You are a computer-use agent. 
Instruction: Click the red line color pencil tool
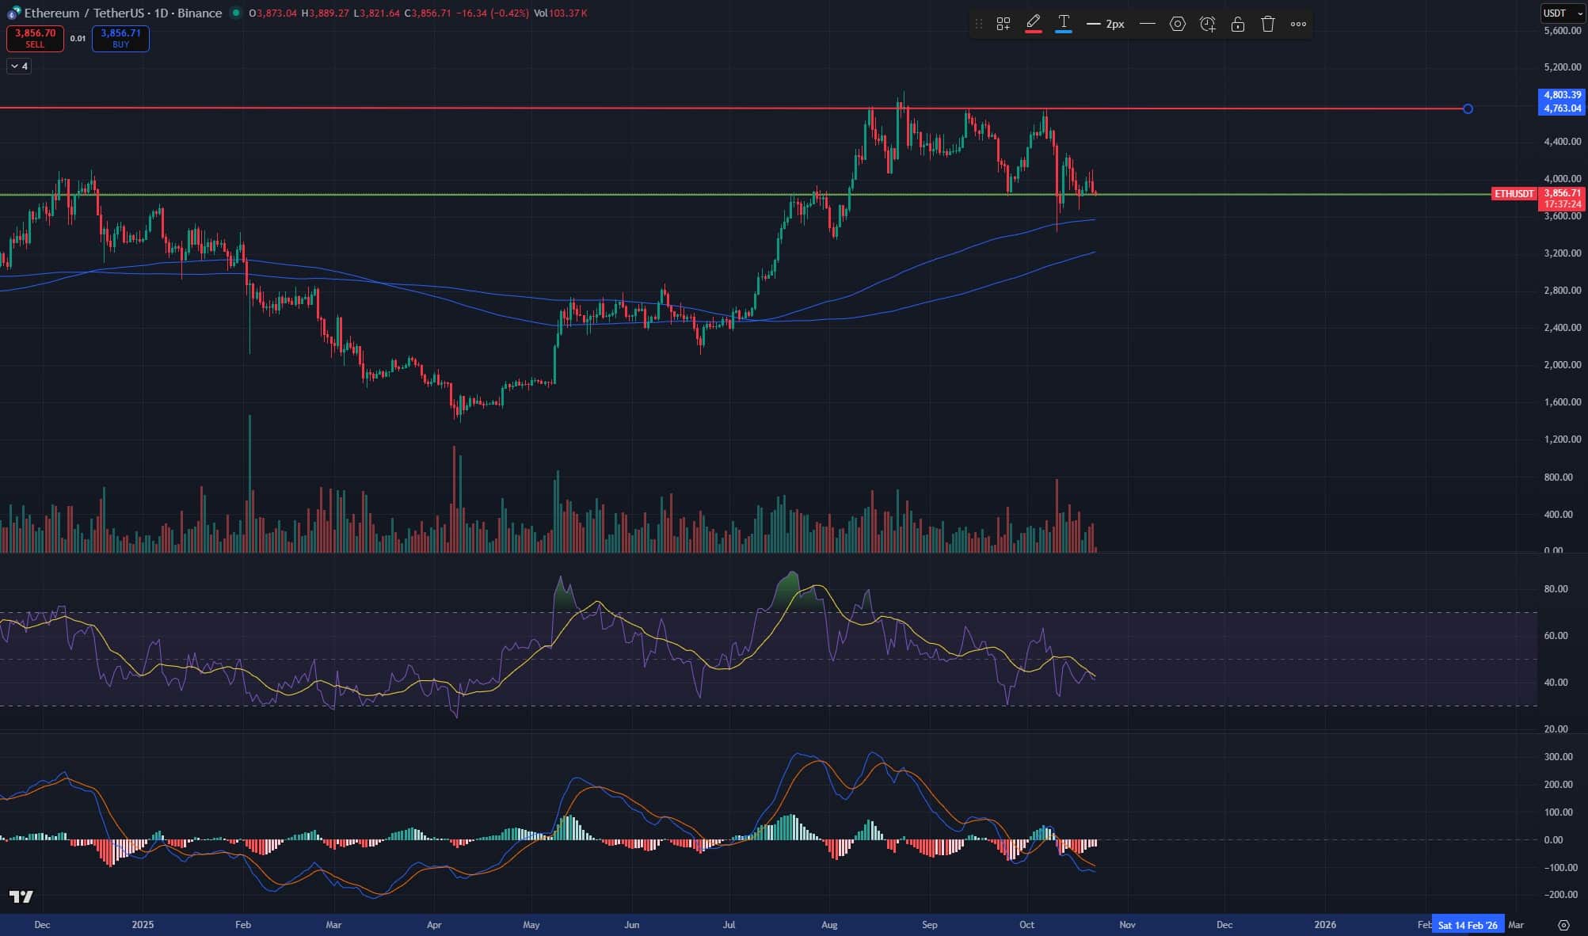(1033, 24)
